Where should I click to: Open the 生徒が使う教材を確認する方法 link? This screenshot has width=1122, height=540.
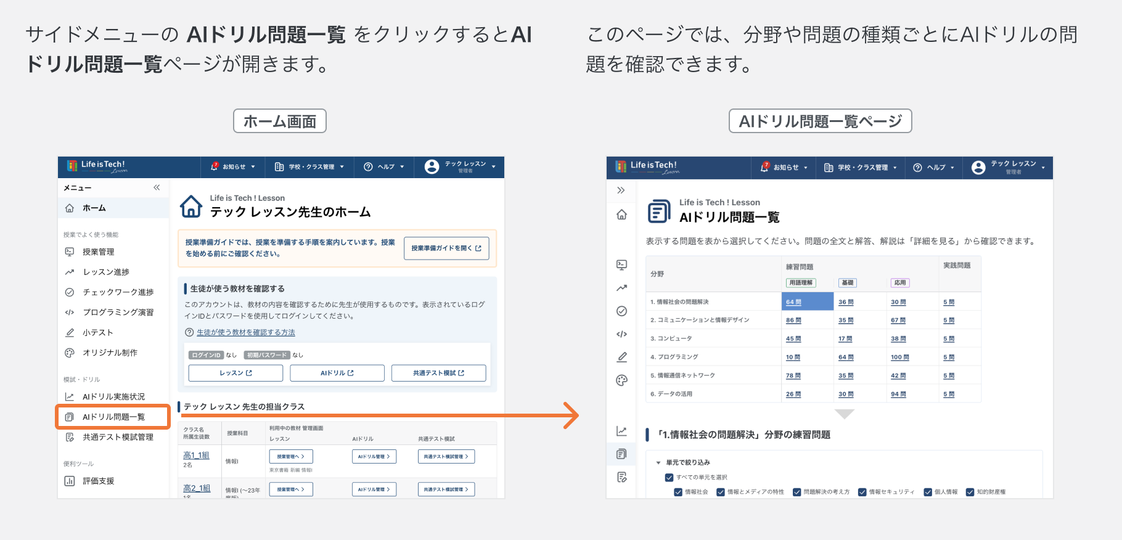[245, 332]
